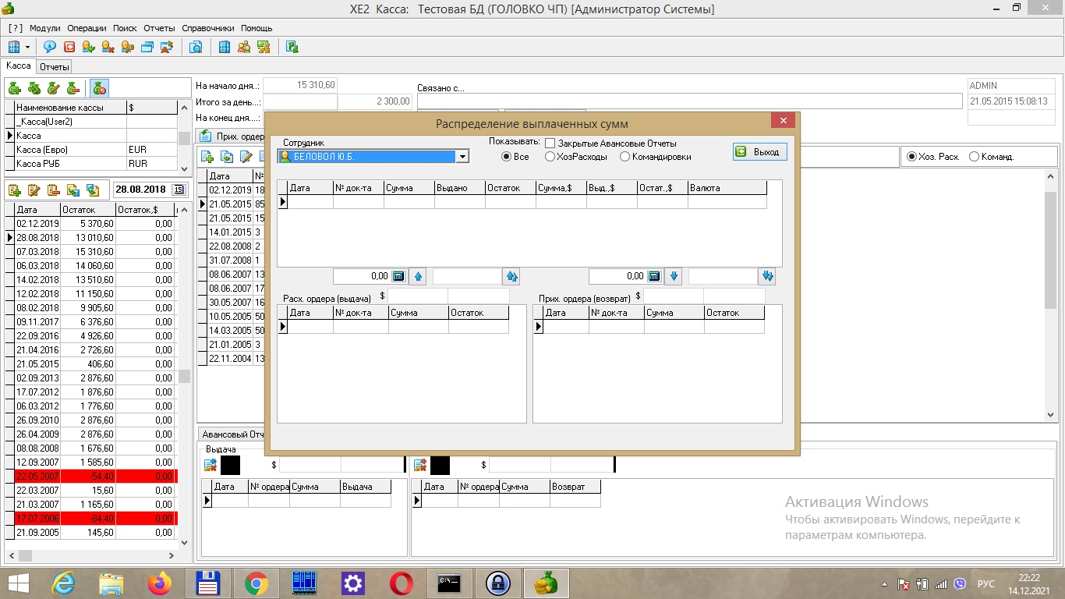Open dropdown arrow beside modules toolbar icon

point(27,47)
